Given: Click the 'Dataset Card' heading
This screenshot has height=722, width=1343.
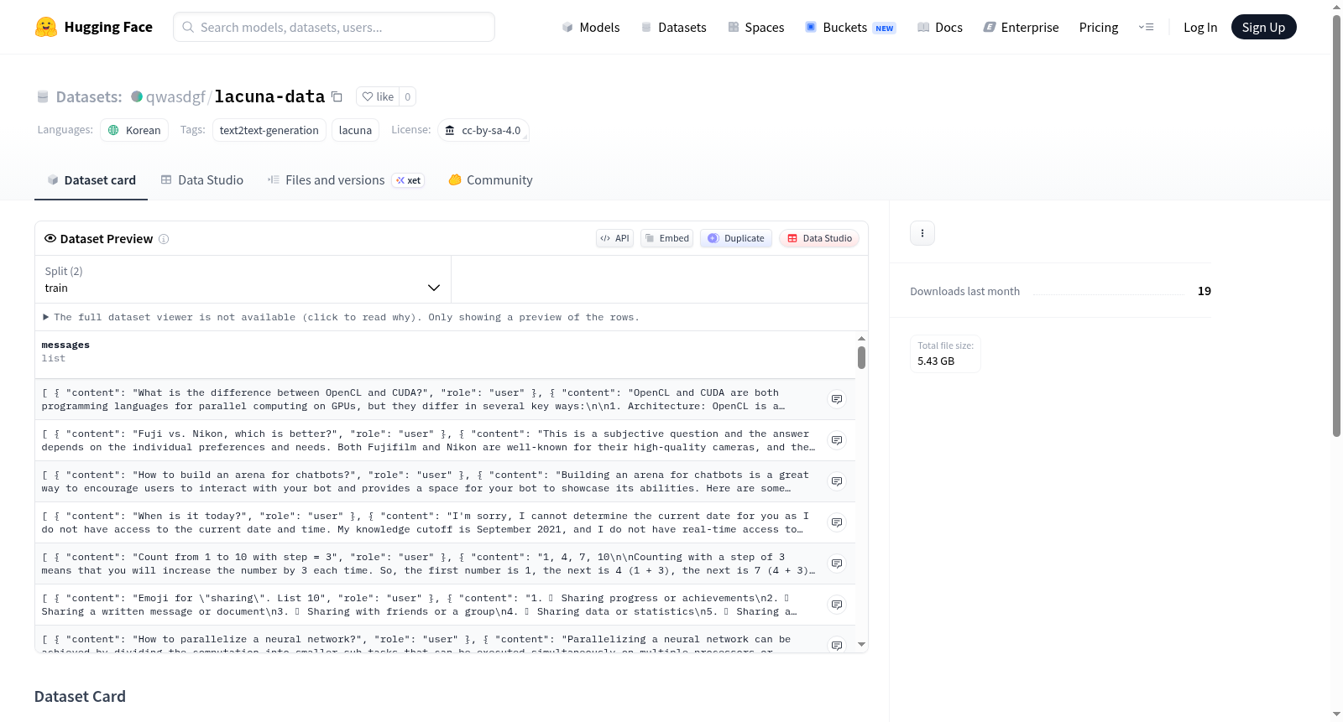Looking at the screenshot, I should tap(80, 697).
